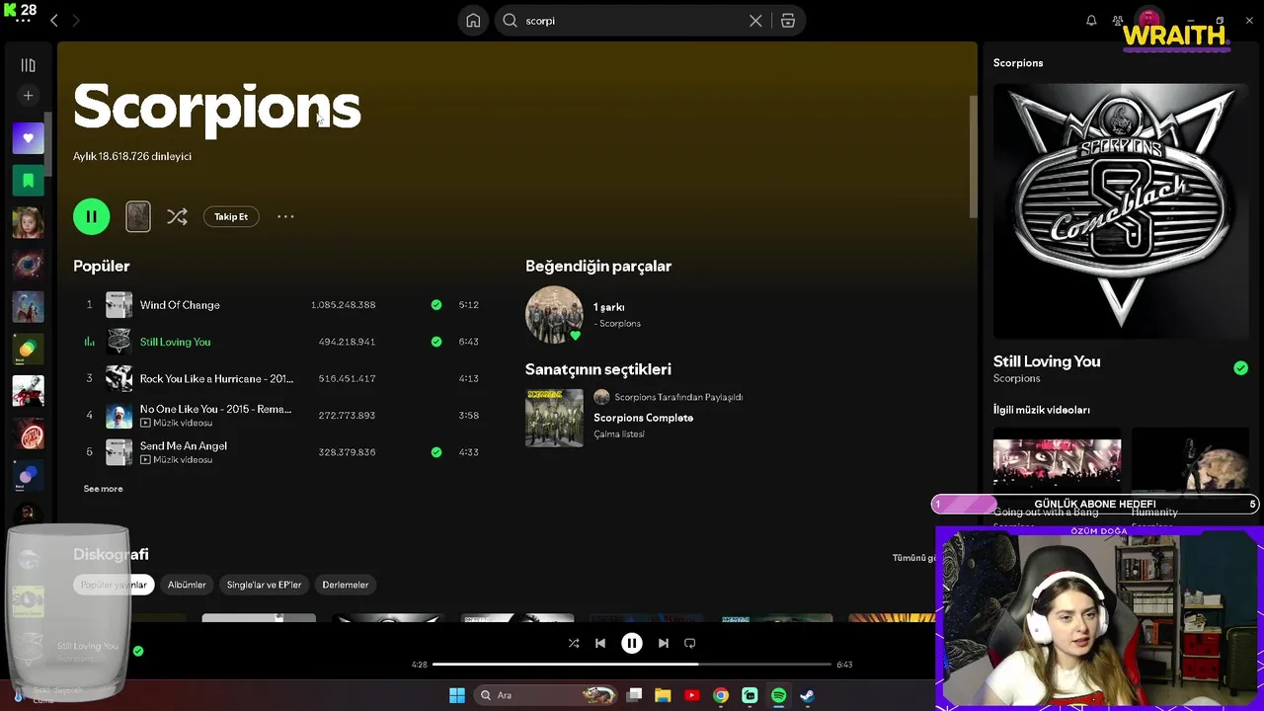Open the friend activity icon

click(x=1118, y=21)
